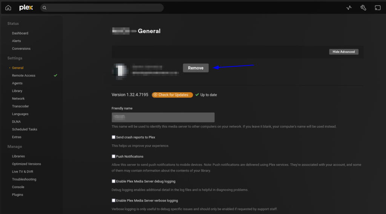The width and height of the screenshot is (386, 214).
Task: Click the Friendly name text field
Action: (163, 117)
